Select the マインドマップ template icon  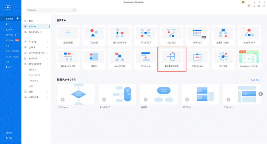coord(146,33)
